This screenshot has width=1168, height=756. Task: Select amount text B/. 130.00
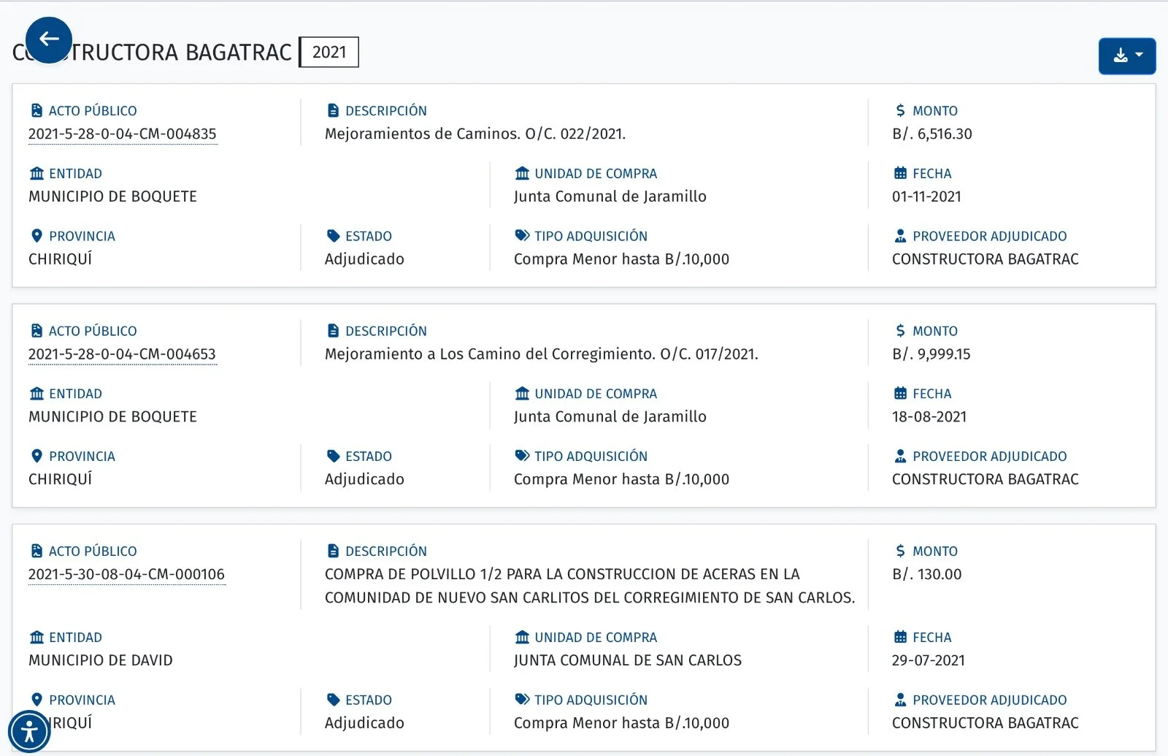pyautogui.click(x=927, y=574)
